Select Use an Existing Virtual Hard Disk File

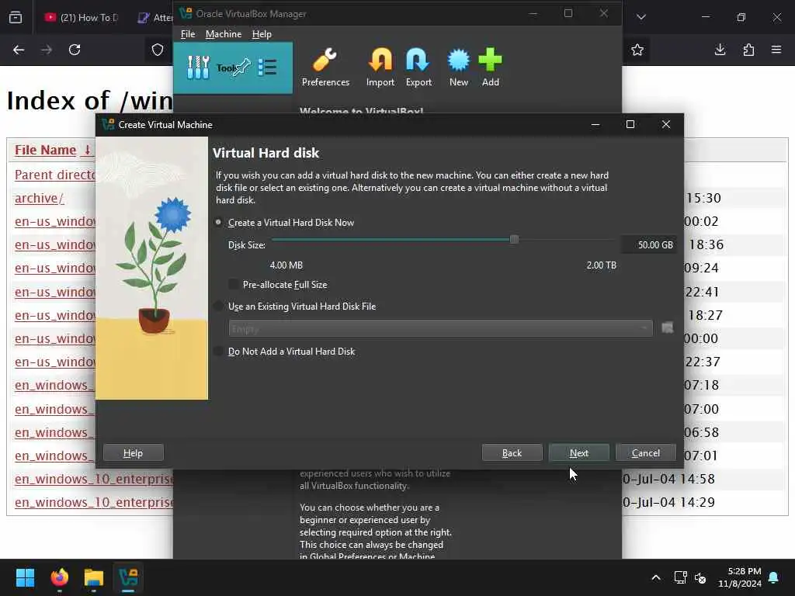coord(296,306)
